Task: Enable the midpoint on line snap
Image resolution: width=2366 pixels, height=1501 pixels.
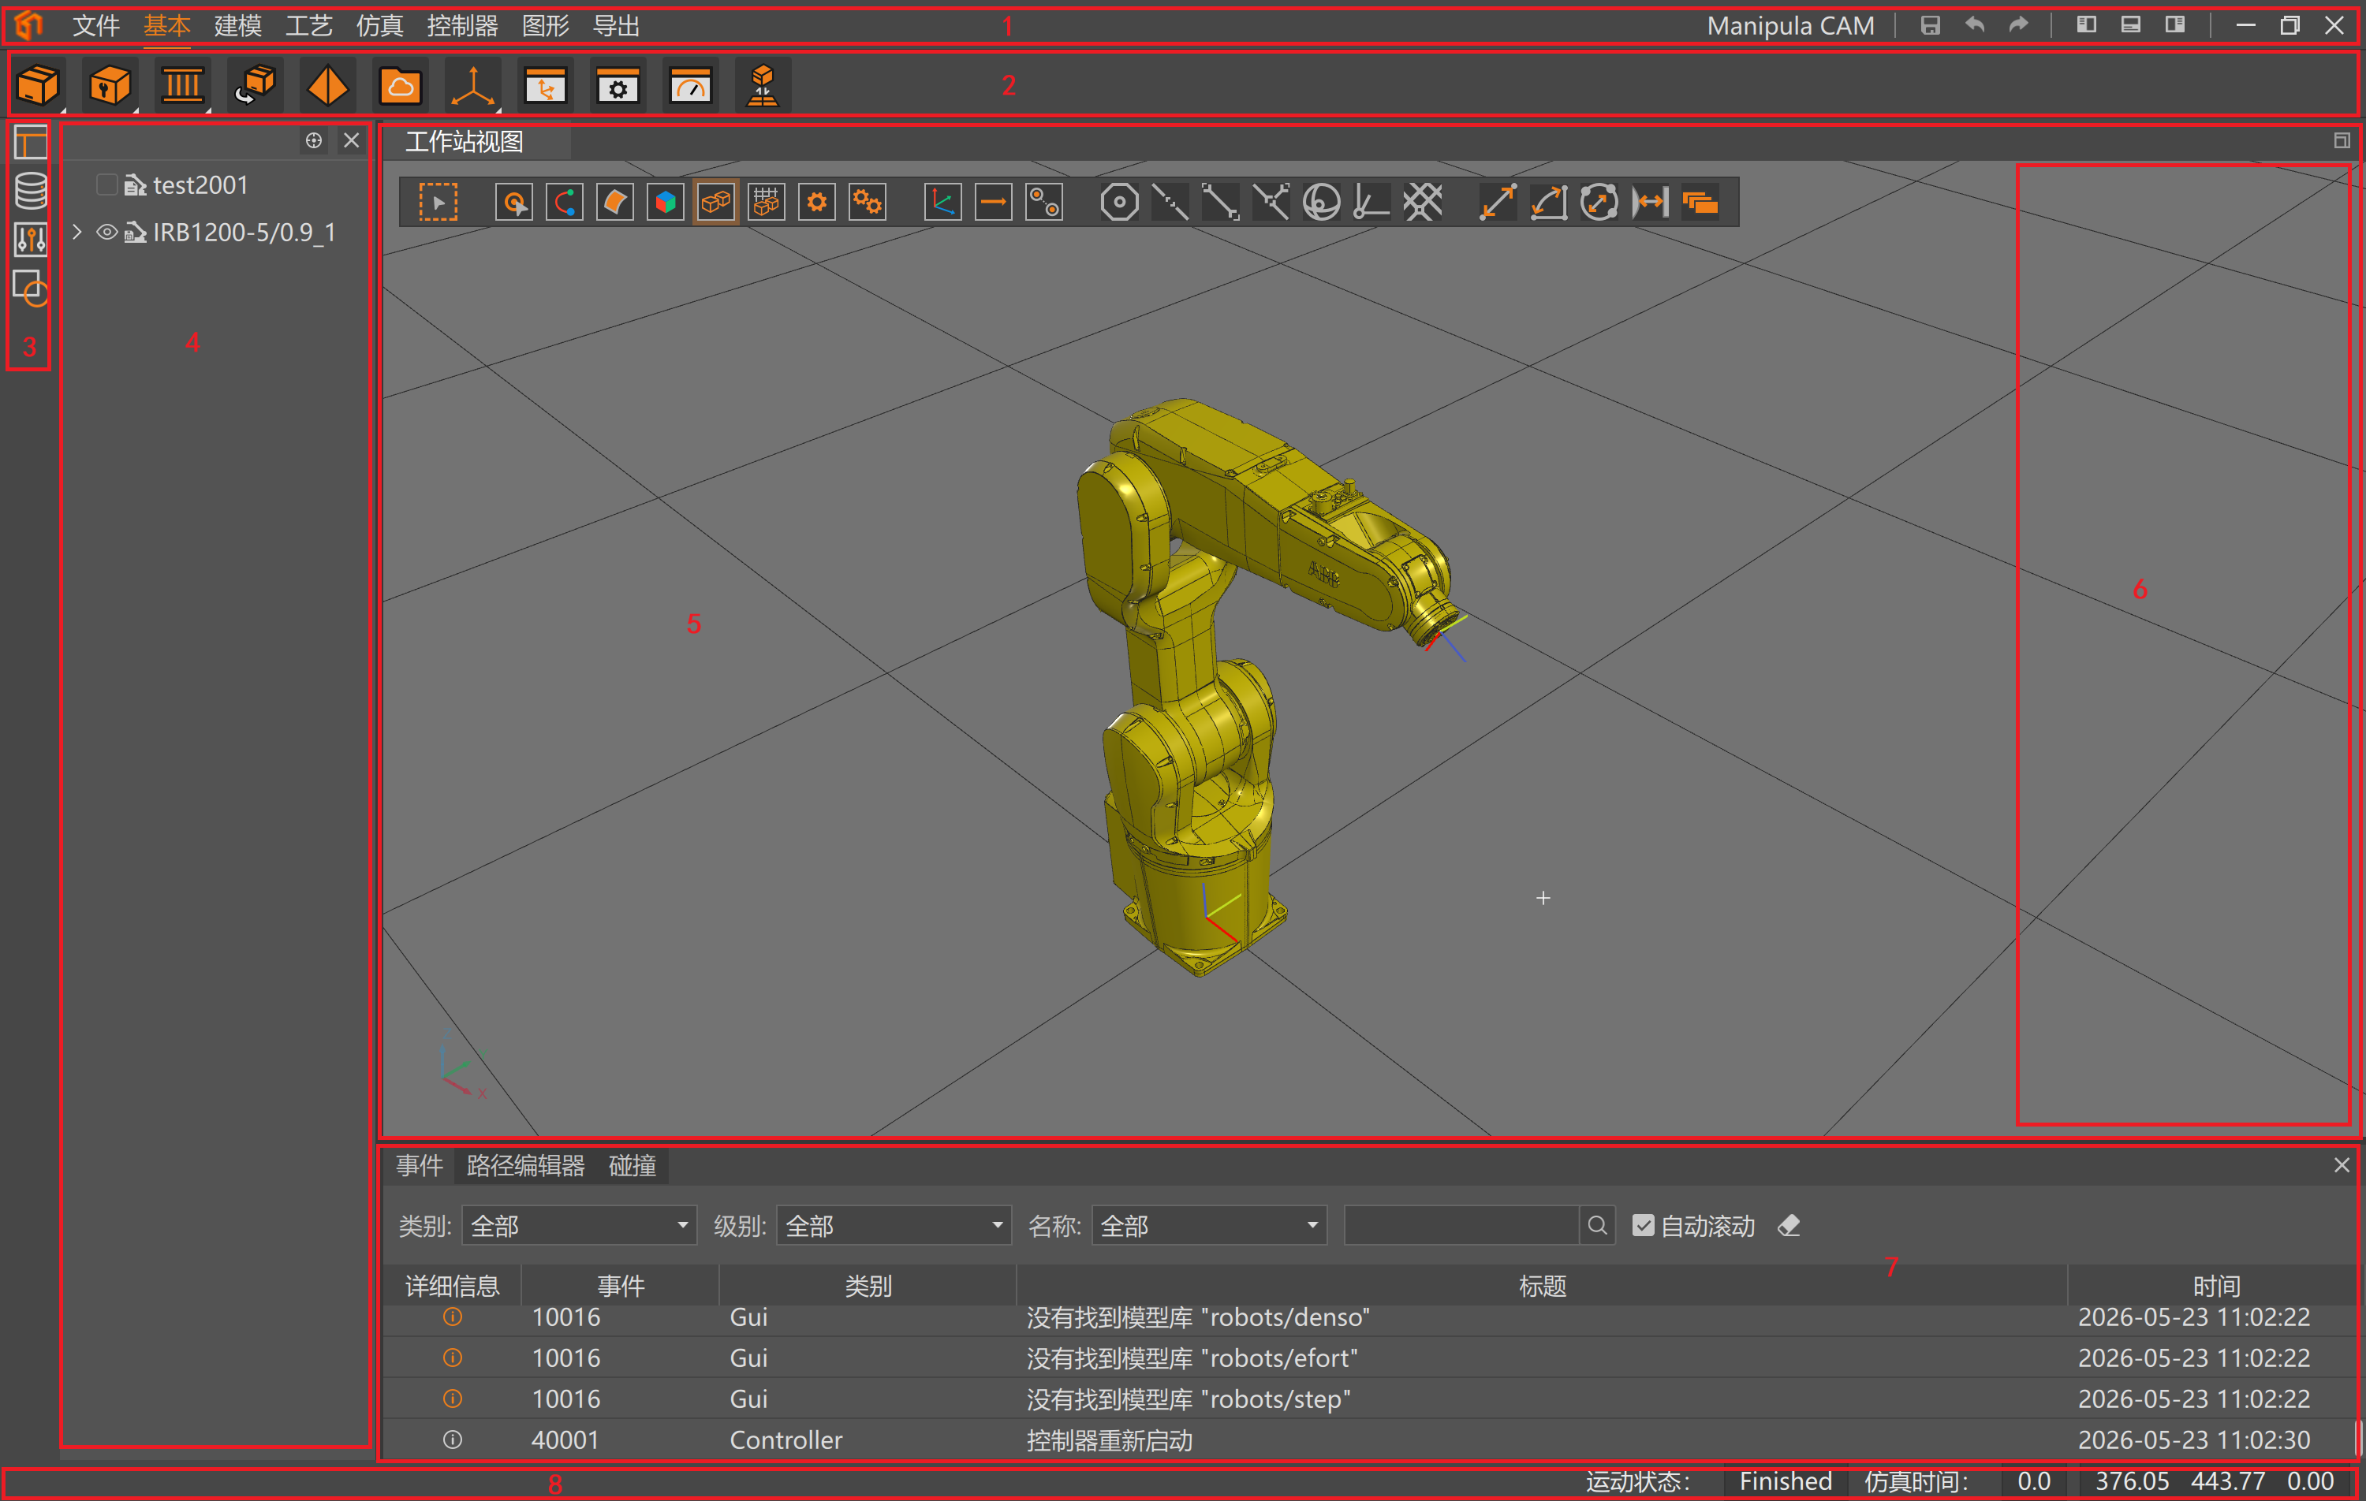Action: point(1170,203)
